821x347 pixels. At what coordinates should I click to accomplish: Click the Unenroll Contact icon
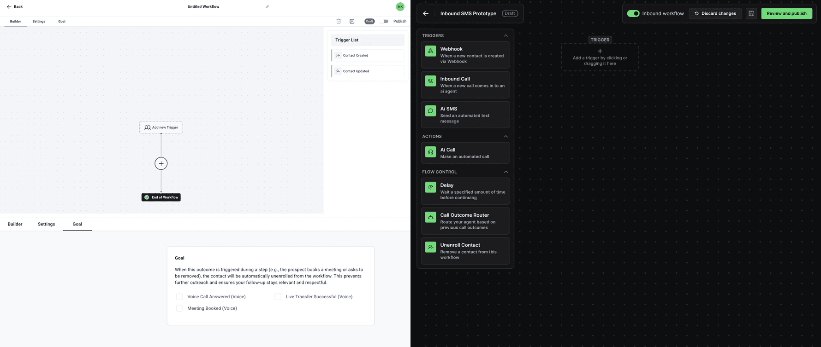pyautogui.click(x=430, y=247)
